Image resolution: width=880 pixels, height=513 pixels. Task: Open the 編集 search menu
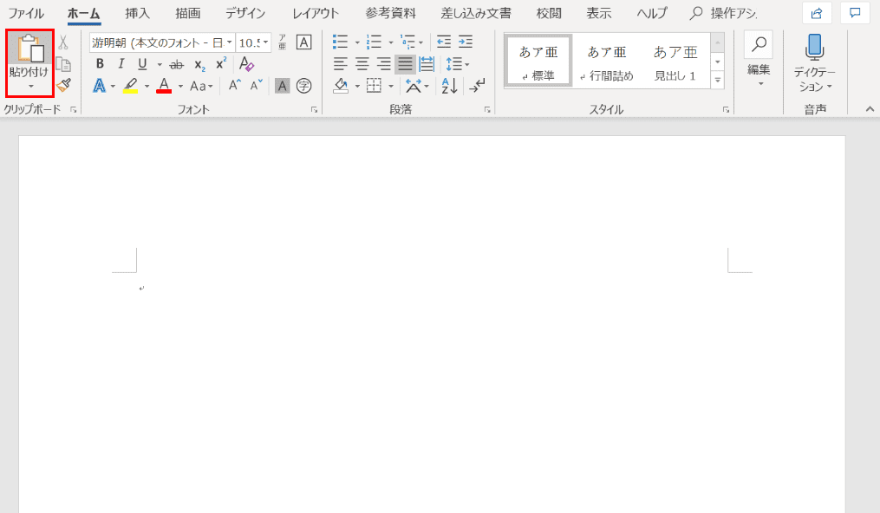pos(759,60)
